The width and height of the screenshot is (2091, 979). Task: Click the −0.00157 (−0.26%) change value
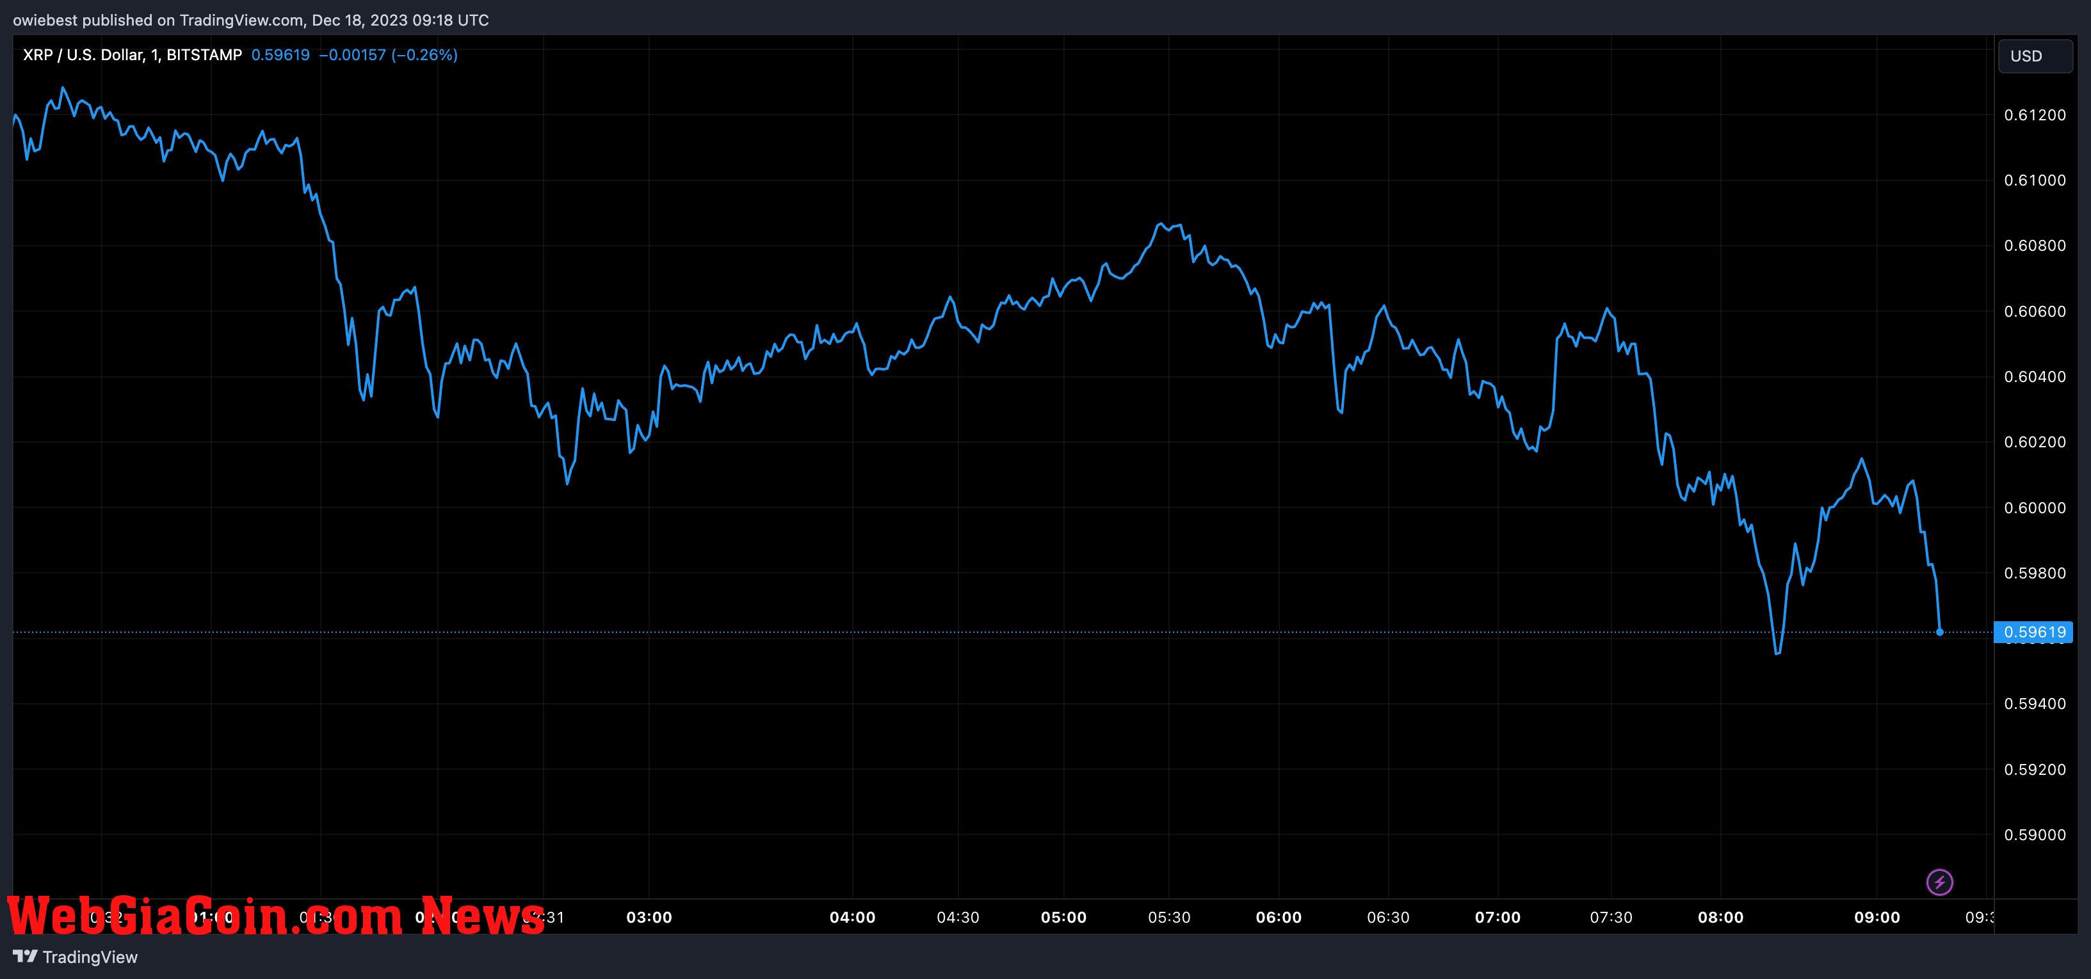click(388, 54)
